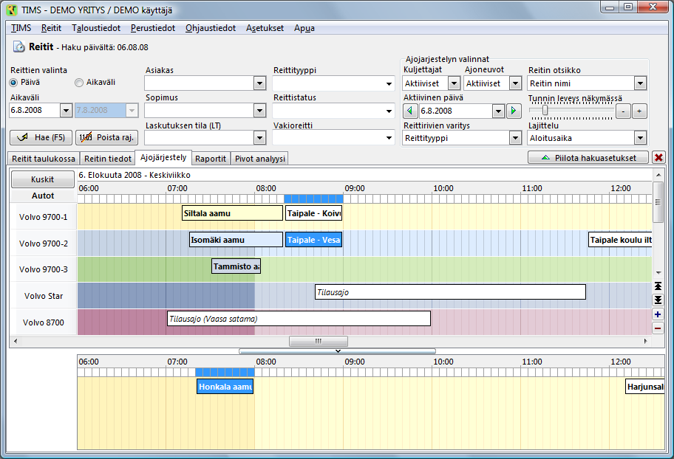Click the horizontal scrollbar thumb under the schedule
Image resolution: width=674 pixels, height=459 pixels.
[319, 342]
